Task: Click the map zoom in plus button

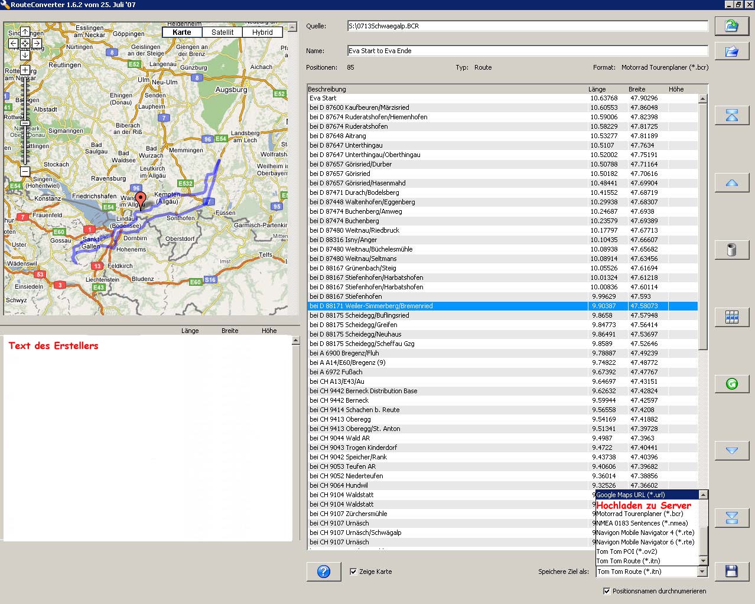Action: (25, 70)
